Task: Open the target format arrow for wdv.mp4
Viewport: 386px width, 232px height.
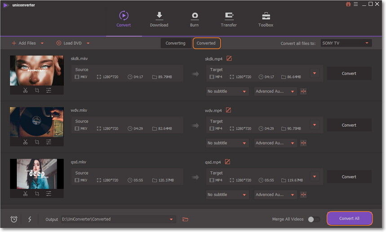Action: [314, 125]
